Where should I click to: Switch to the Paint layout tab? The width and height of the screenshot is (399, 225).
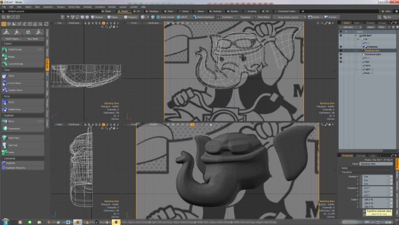click(169, 11)
